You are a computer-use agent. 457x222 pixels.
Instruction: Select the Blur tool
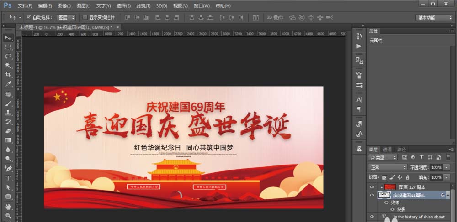8,150
